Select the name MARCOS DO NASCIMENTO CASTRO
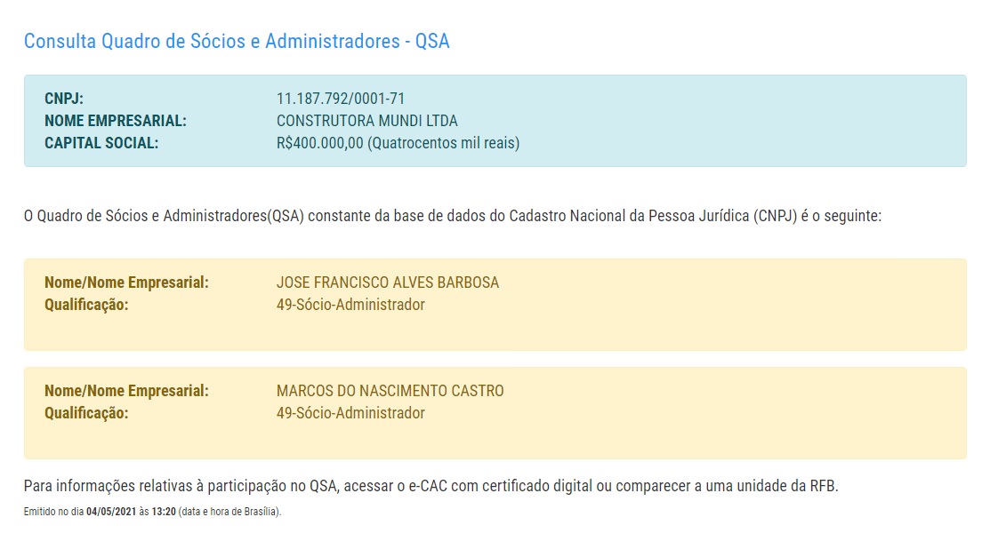This screenshot has width=990, height=533. pyautogui.click(x=390, y=391)
